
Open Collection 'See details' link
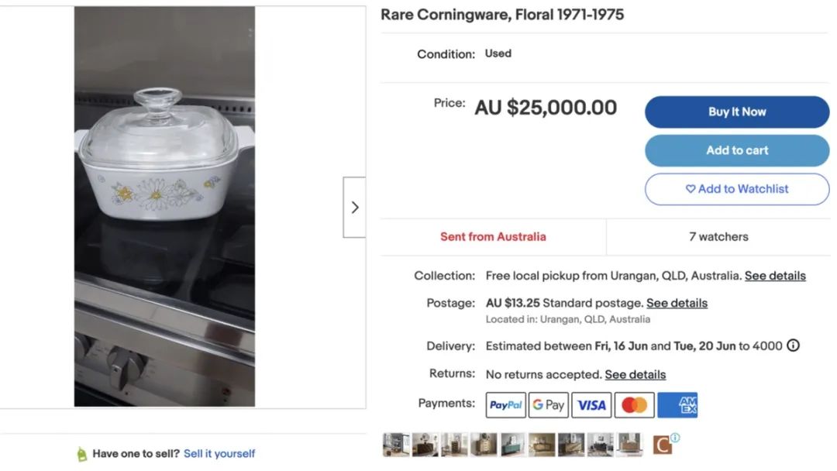[775, 276]
